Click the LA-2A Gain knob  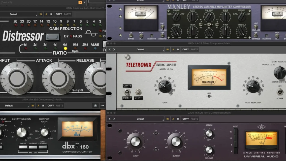click(x=165, y=87)
